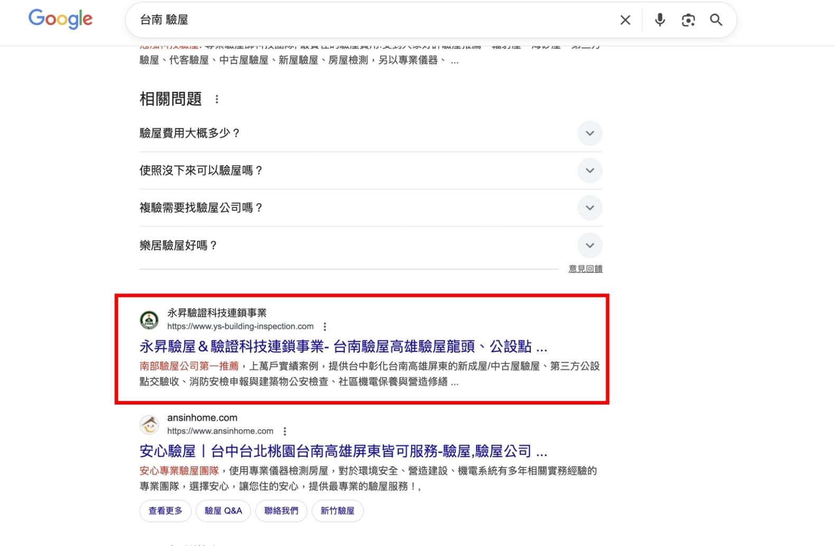
Task: Click the 意見回饋 feedback link
Action: [585, 269]
